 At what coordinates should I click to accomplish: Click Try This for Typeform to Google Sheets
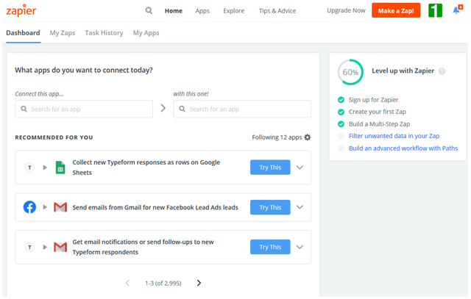coord(270,167)
